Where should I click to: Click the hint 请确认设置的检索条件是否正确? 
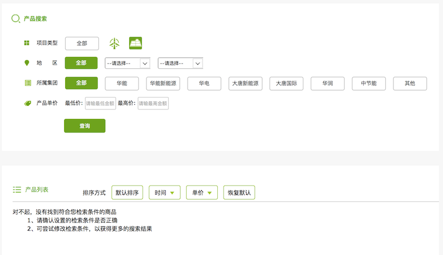(77, 220)
